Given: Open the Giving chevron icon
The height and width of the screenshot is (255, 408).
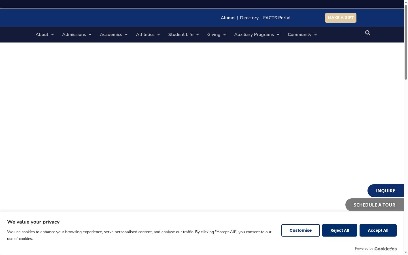Looking at the screenshot, I should 224,35.
